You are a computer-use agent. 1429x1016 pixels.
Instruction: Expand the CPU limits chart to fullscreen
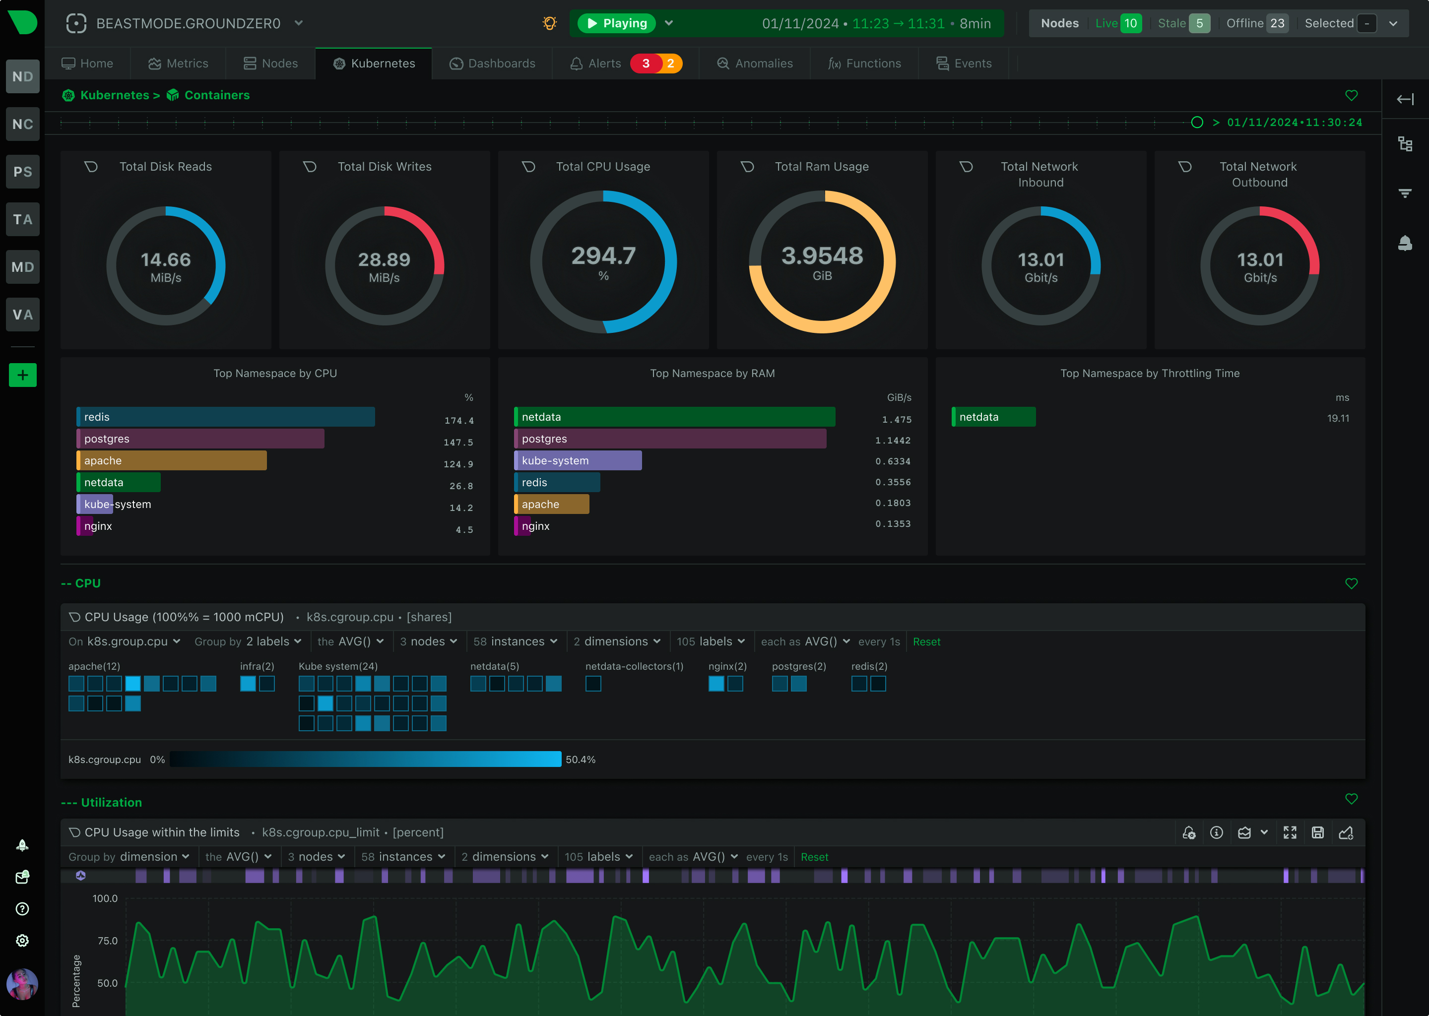click(1291, 833)
